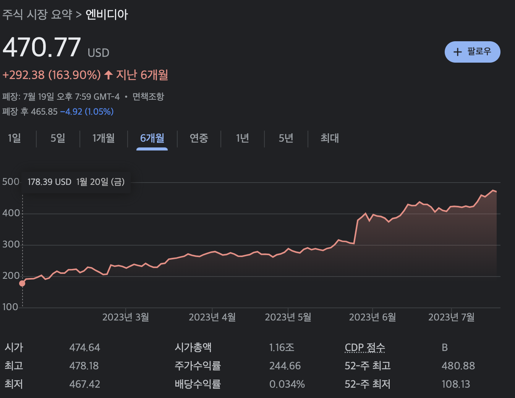The width and height of the screenshot is (515, 398).
Task: Click the 2023년 5월 axis label
Action: [288, 317]
